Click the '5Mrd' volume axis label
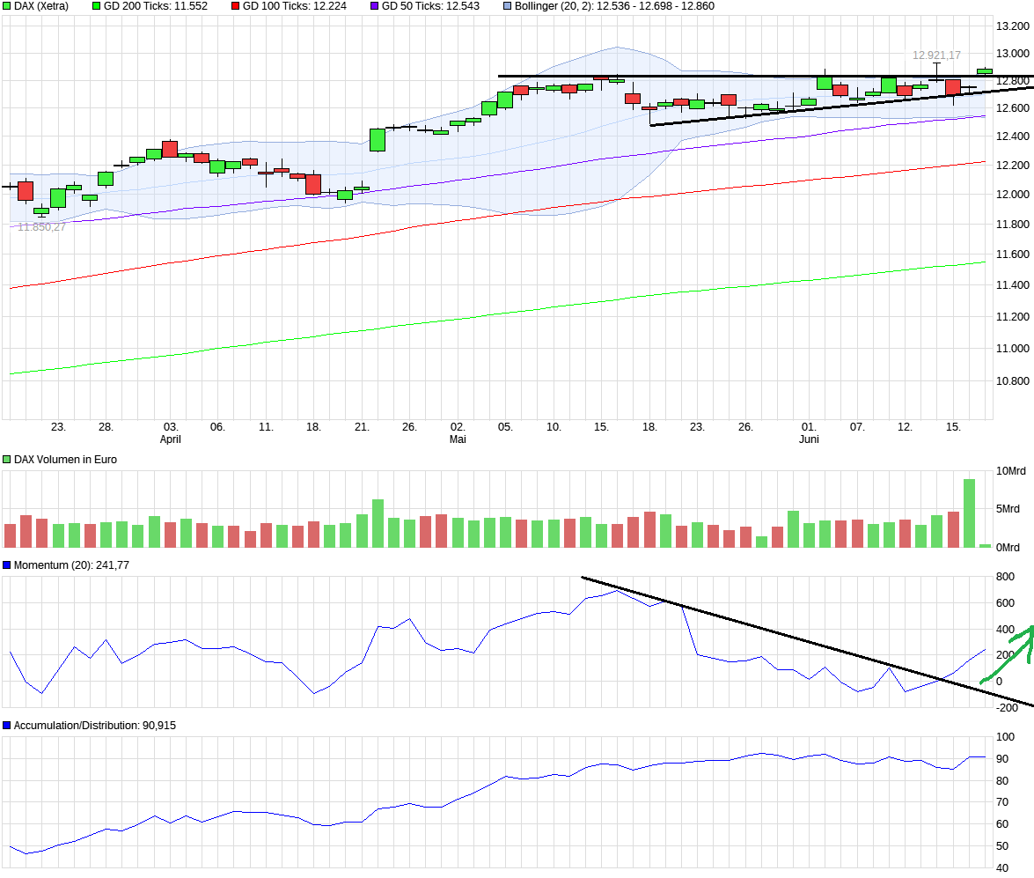 pyautogui.click(x=1008, y=509)
